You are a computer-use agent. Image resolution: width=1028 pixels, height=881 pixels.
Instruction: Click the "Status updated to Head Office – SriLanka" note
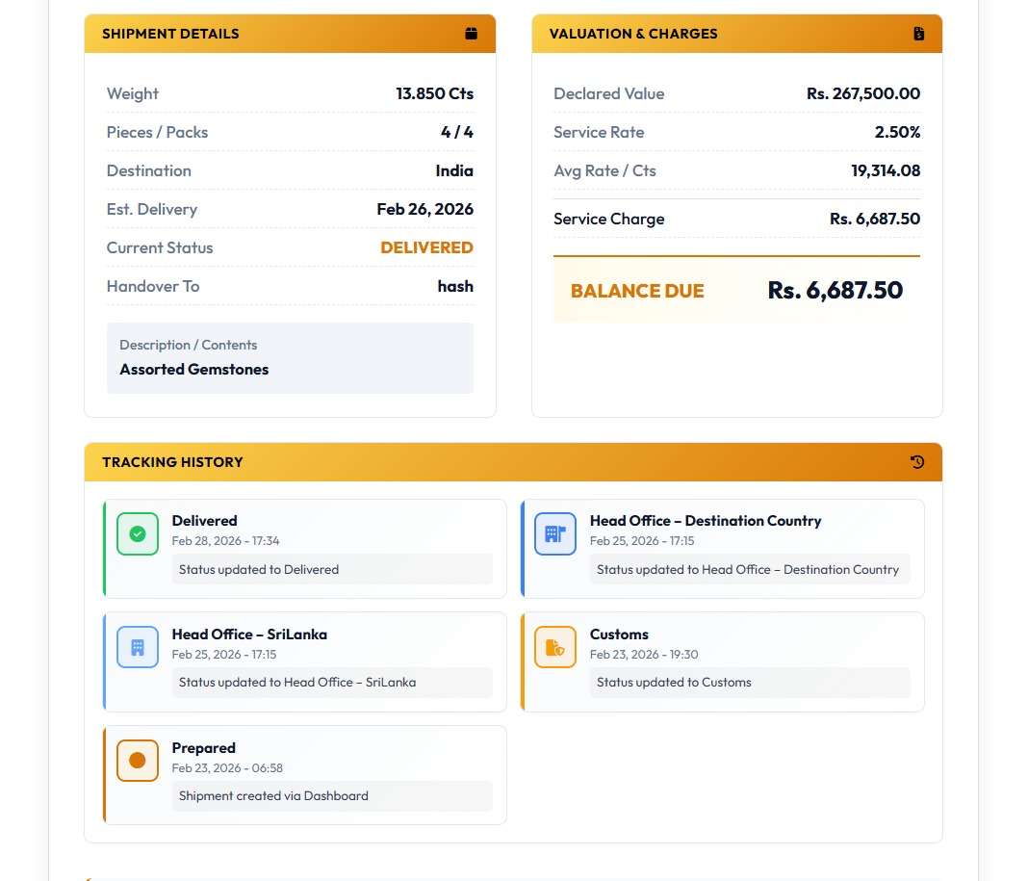[x=297, y=683]
